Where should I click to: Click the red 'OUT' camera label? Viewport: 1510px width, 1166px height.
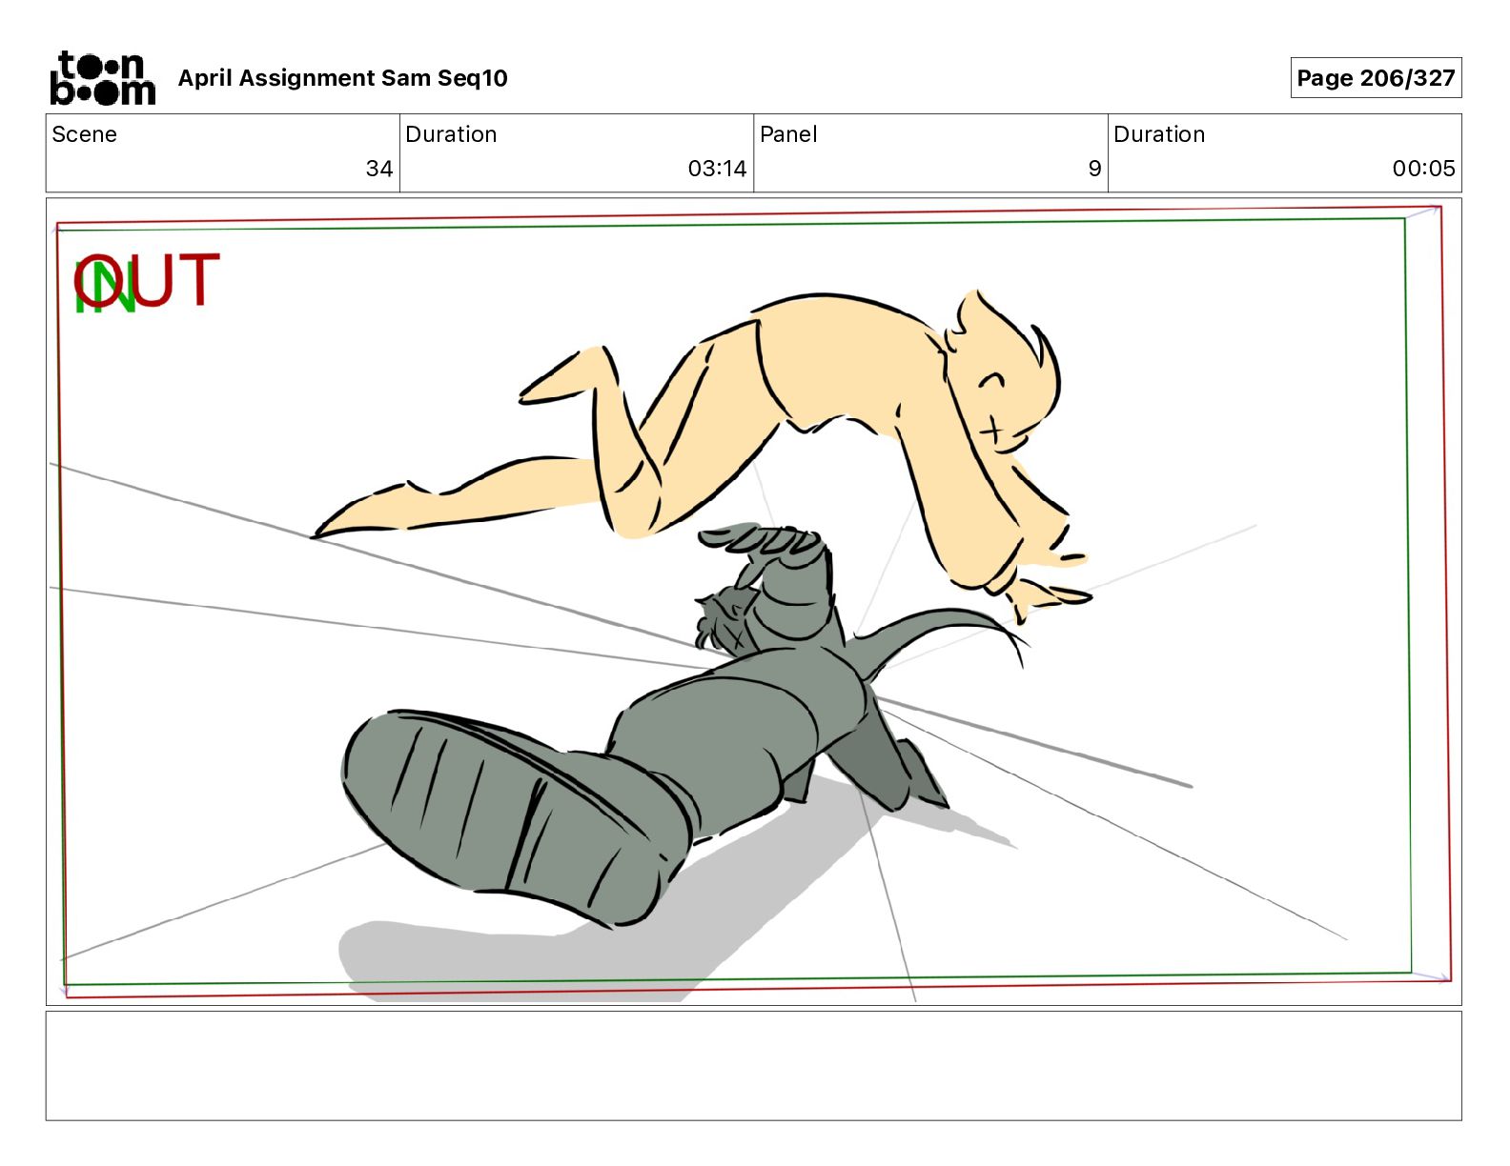148,280
